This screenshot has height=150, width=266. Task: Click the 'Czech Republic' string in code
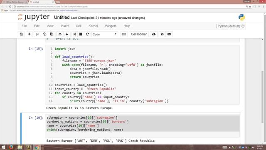click(x=101, y=89)
